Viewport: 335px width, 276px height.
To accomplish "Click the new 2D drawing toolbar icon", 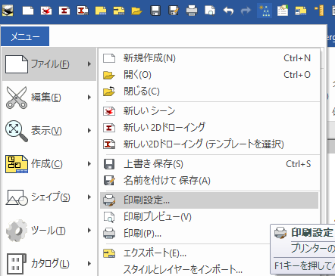I will 64,11.
